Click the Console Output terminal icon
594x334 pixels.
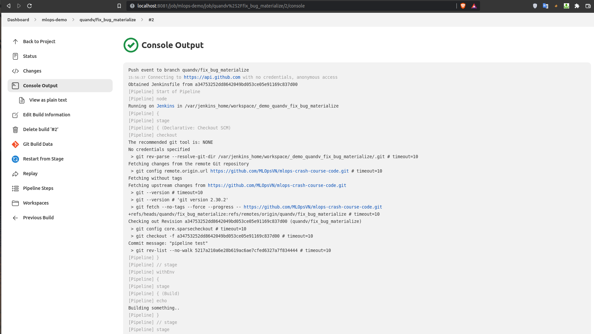point(15,86)
